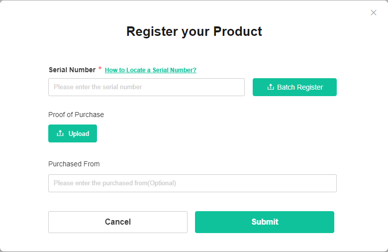Click the Proof of Purchase label

[x=76, y=115]
